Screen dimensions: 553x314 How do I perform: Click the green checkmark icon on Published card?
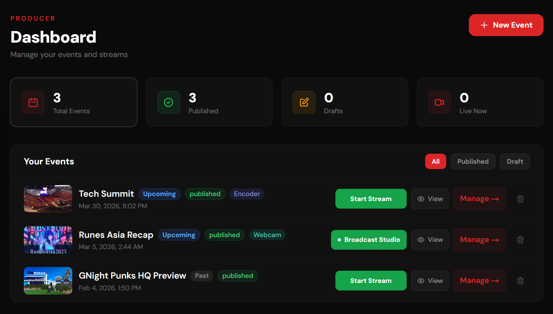pos(168,102)
